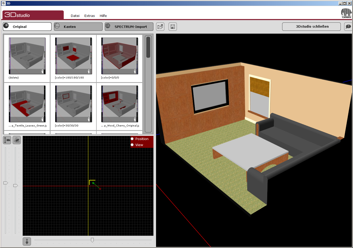This screenshot has height=248, width=353.
Task: Select the Textile_Leaves_Green floor thumbnail
Action: pyautogui.click(x=27, y=104)
